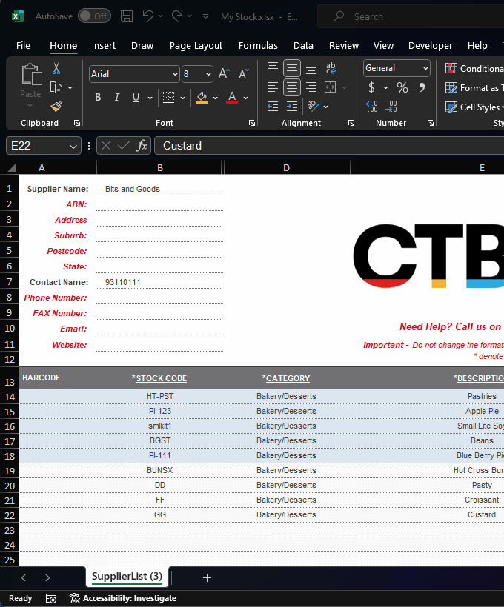The width and height of the screenshot is (504, 607).
Task: Open the Review tab
Action: pyautogui.click(x=344, y=46)
